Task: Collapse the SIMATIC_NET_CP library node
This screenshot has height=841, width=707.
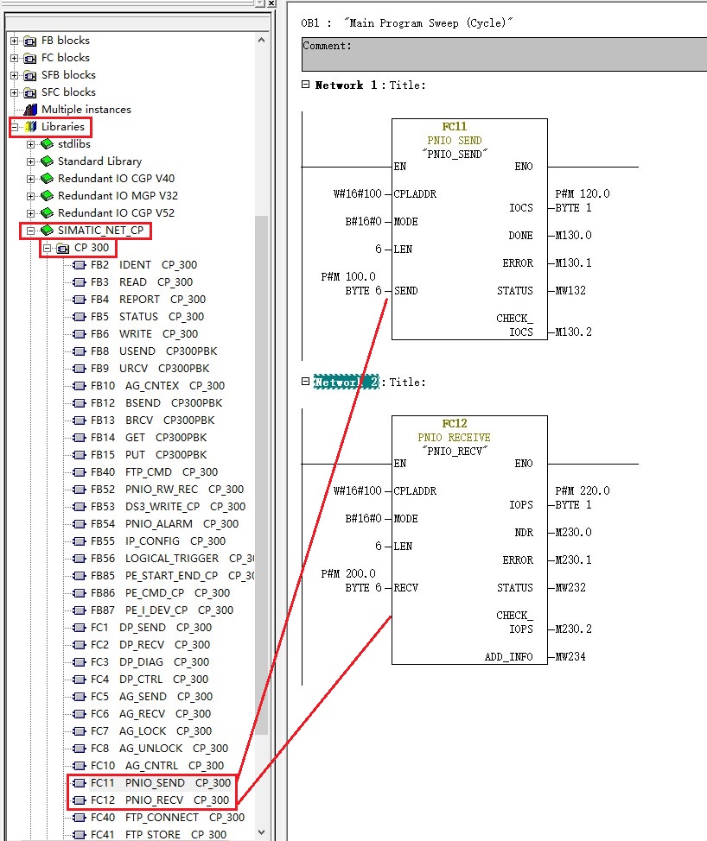Action: (x=30, y=231)
